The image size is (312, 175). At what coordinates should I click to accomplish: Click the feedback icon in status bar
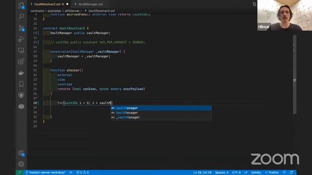(284, 172)
